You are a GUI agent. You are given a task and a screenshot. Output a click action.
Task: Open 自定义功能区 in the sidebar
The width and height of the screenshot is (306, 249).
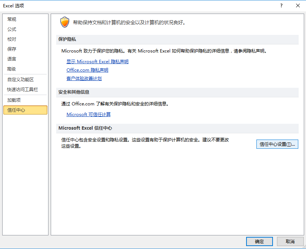coord(21,79)
